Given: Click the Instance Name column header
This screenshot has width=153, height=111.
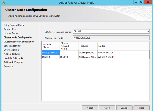Looking at the screenshot, I should [51, 46].
